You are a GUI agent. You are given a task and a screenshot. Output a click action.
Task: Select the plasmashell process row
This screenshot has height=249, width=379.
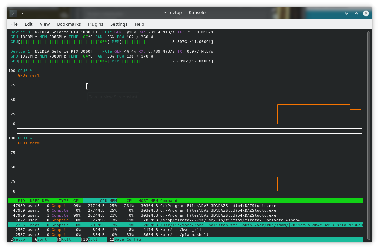(x=186, y=235)
